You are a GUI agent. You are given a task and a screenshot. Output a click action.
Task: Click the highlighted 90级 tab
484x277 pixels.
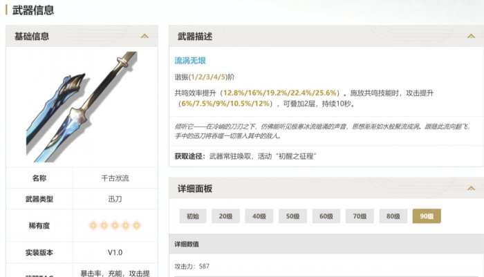[427, 216]
